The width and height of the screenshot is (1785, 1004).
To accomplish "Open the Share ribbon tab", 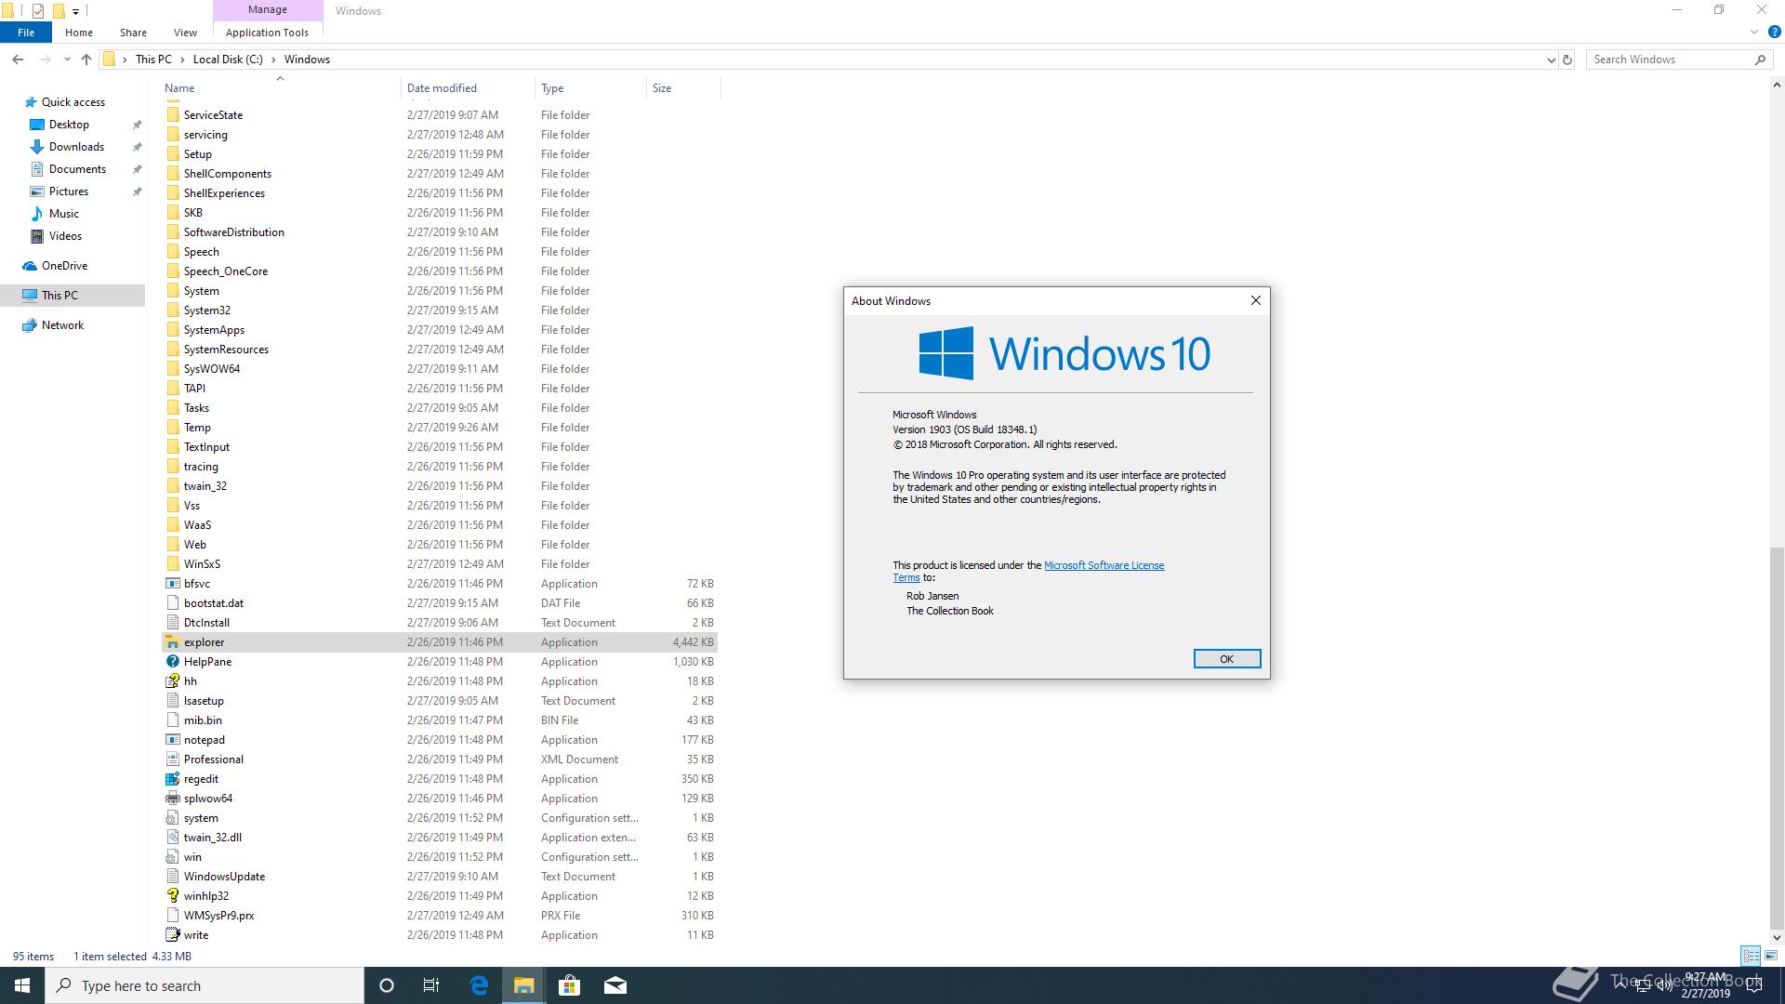I will click(x=133, y=33).
